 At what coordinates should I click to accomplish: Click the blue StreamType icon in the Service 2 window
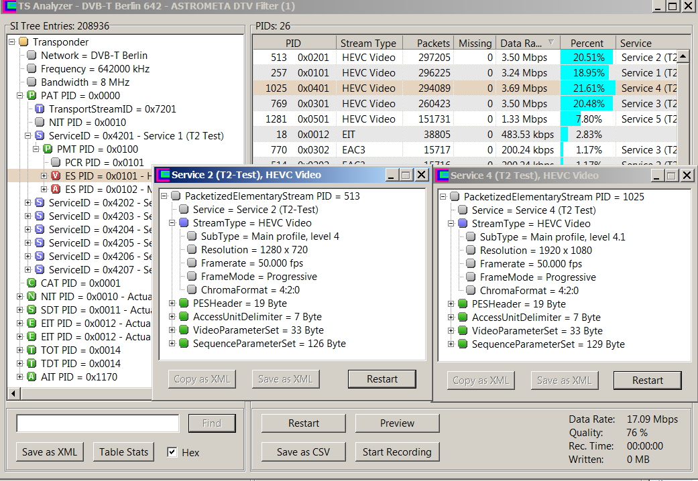coord(184,222)
